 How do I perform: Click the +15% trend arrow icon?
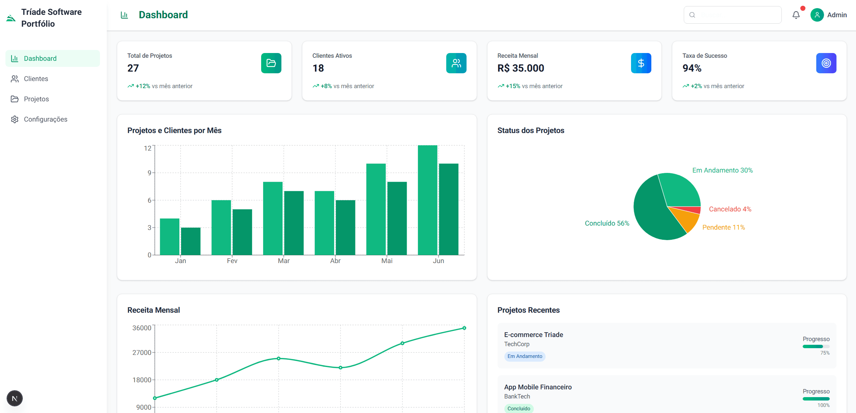click(501, 86)
